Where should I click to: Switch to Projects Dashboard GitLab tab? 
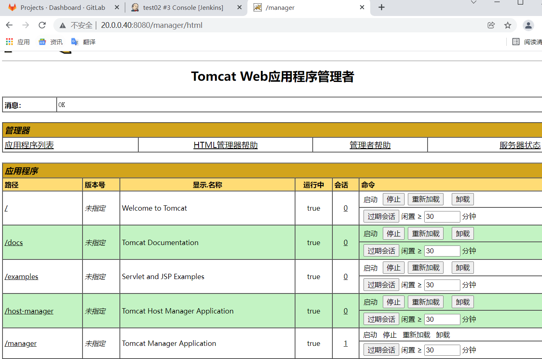pos(63,7)
